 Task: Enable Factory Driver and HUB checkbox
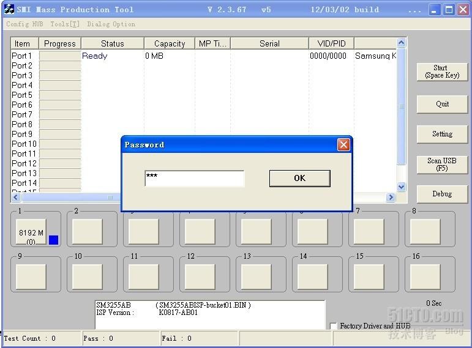pos(334,327)
